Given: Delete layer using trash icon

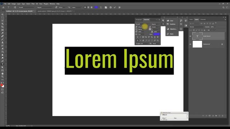Looking at the screenshot, I should pos(222,116).
